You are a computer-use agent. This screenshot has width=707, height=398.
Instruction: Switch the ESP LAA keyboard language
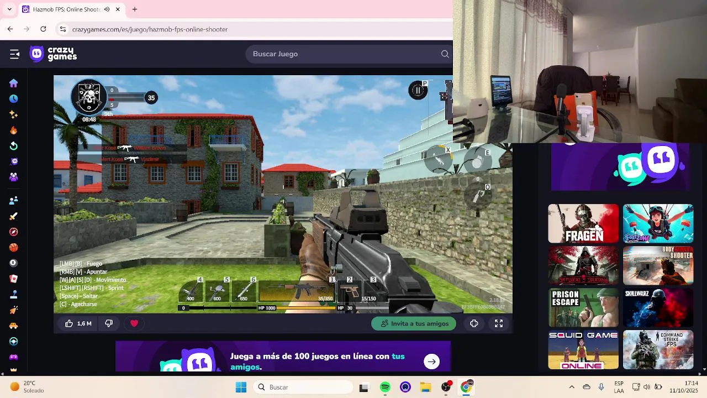(619, 387)
